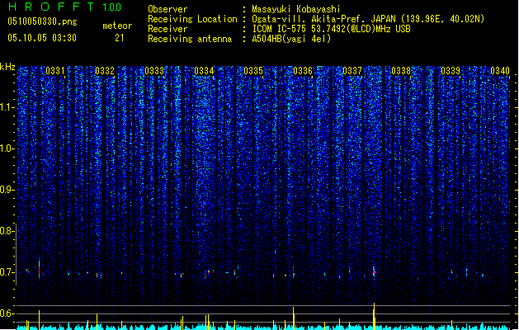
Task: Click the 1.0 kHz axis tick label
Action: [7, 148]
